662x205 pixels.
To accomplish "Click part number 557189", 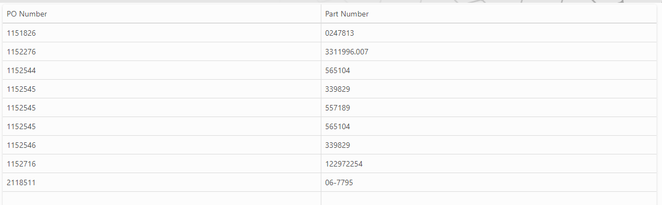I will coord(337,108).
